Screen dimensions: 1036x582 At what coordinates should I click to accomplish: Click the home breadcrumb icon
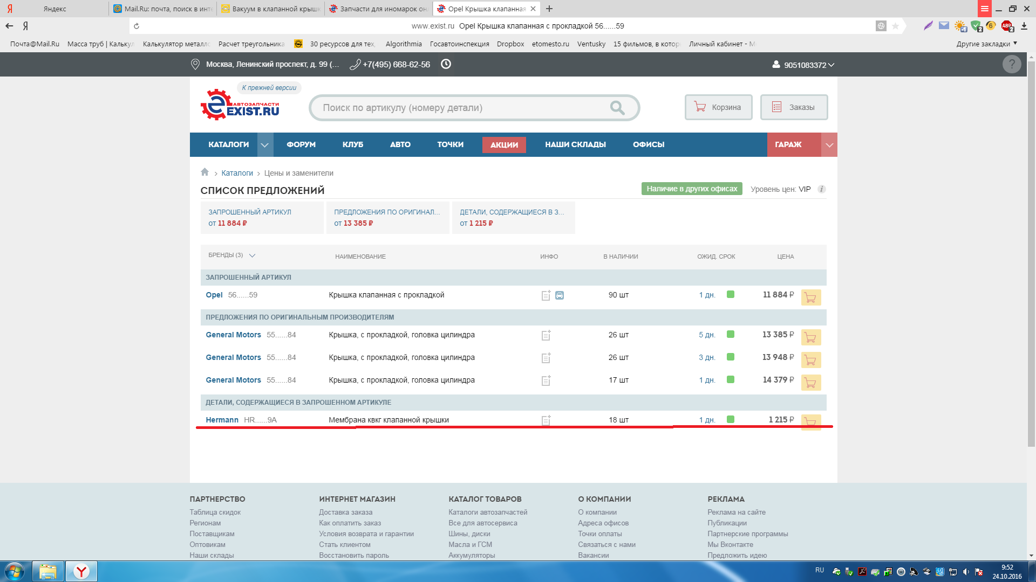tap(205, 172)
